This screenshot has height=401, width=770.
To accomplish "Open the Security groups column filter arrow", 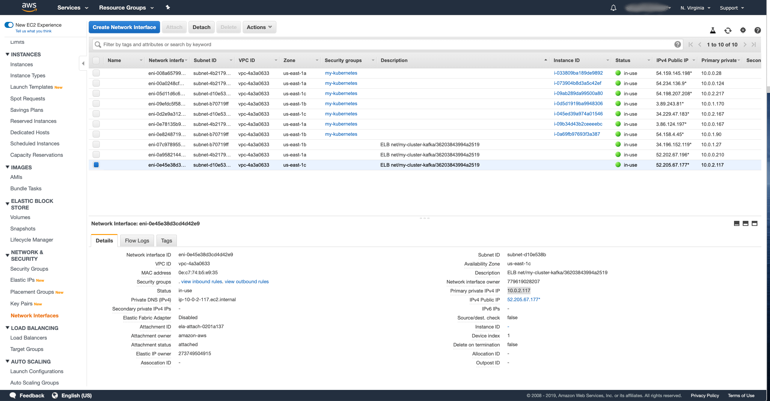I will tap(373, 60).
